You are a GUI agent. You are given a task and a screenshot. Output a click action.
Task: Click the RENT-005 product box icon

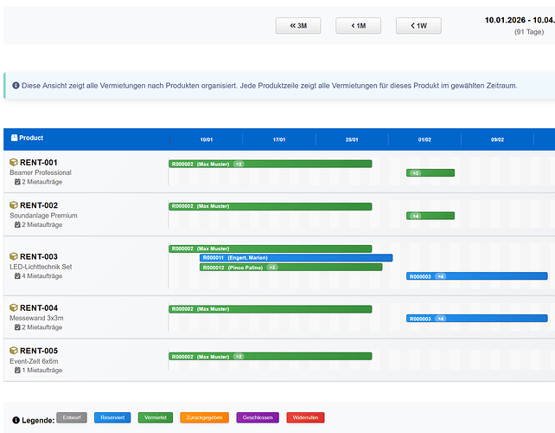[14, 351]
